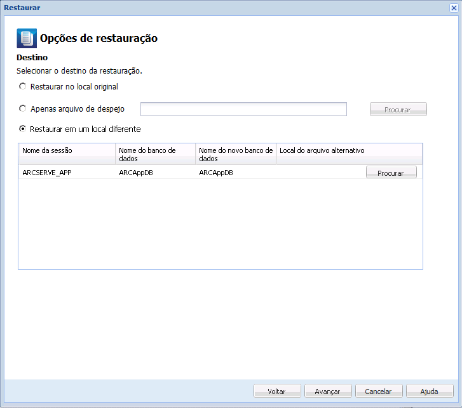The height and width of the screenshot is (408, 462).
Task: Open help via the Ajuda button
Action: [430, 392]
